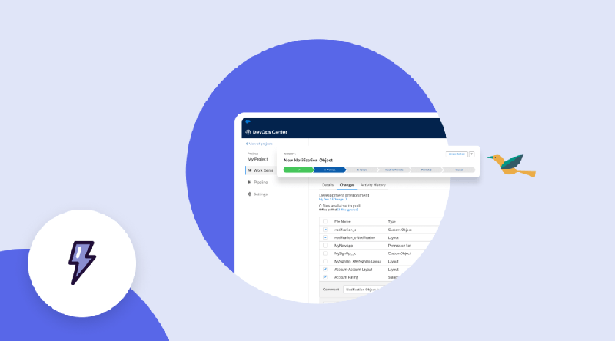Switch to the Activity History tab

373,185
